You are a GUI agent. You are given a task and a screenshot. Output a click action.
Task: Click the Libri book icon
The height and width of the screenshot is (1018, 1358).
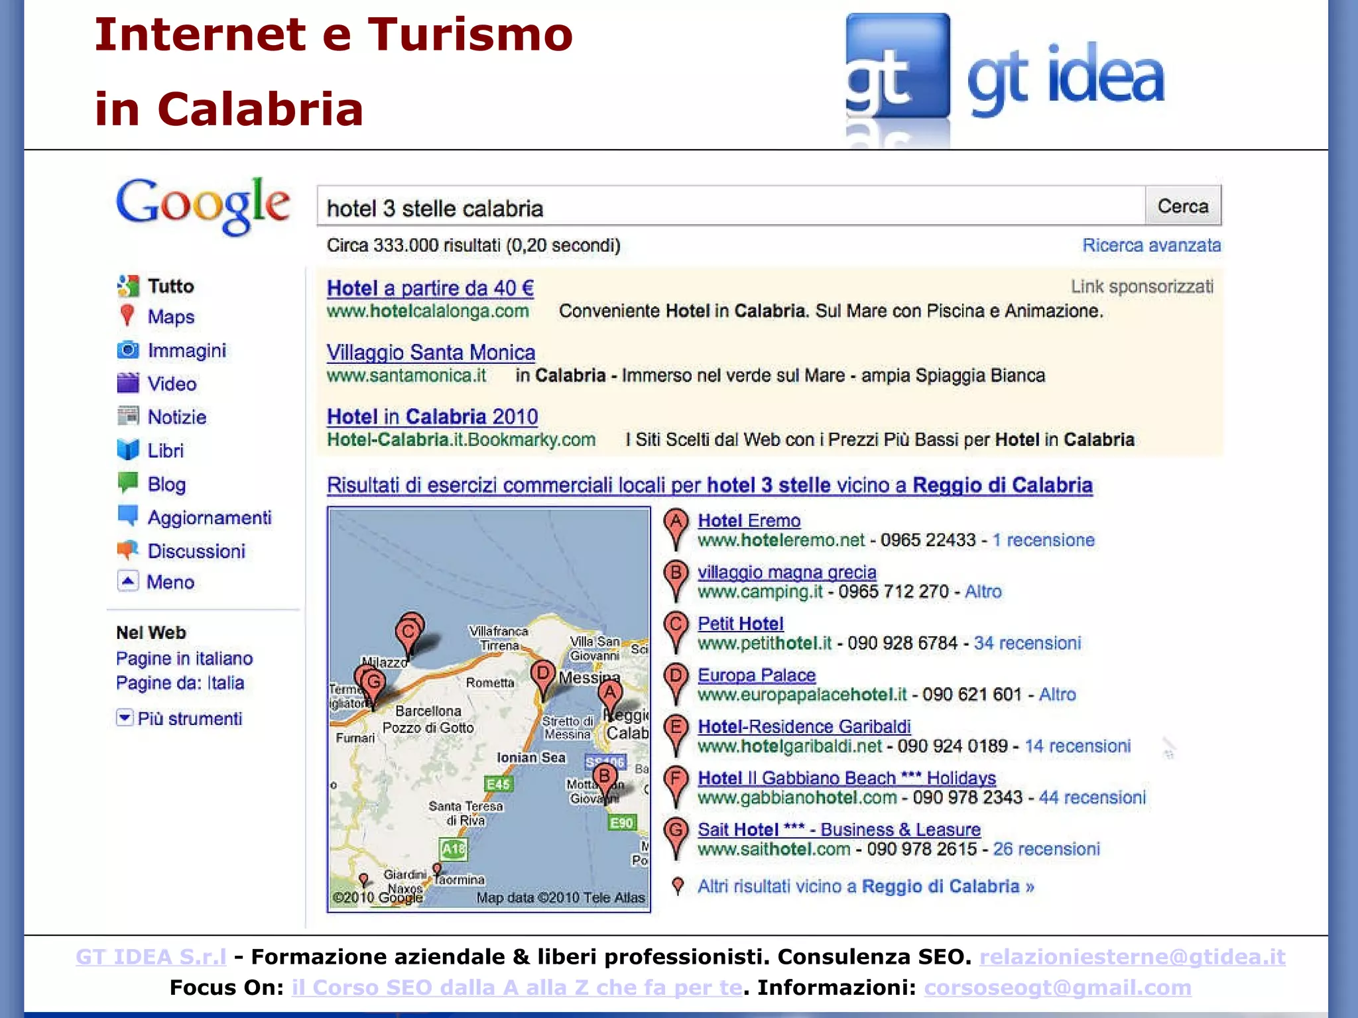pyautogui.click(x=128, y=450)
